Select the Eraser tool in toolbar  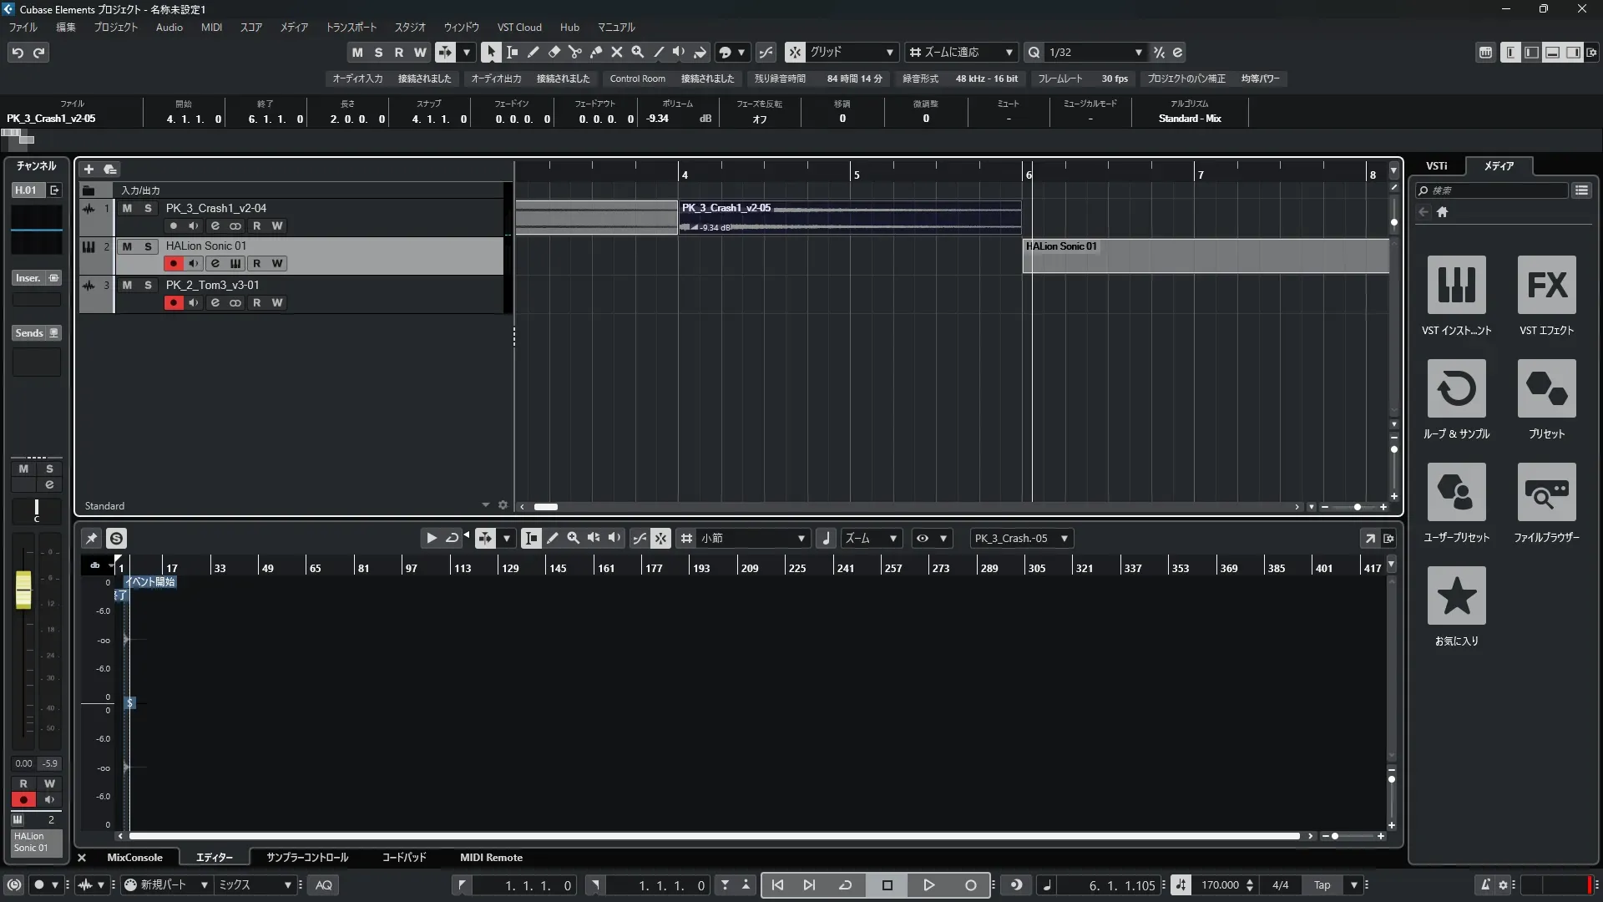coord(554,52)
